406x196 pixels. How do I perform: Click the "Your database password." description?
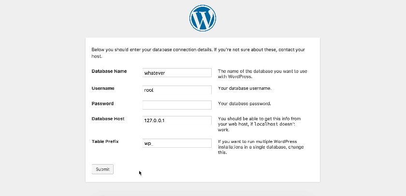[x=245, y=103]
